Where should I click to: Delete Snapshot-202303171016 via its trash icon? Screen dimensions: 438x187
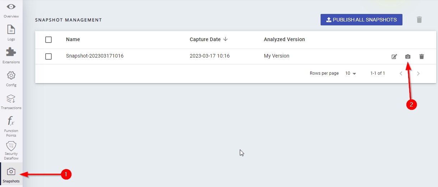pos(421,56)
